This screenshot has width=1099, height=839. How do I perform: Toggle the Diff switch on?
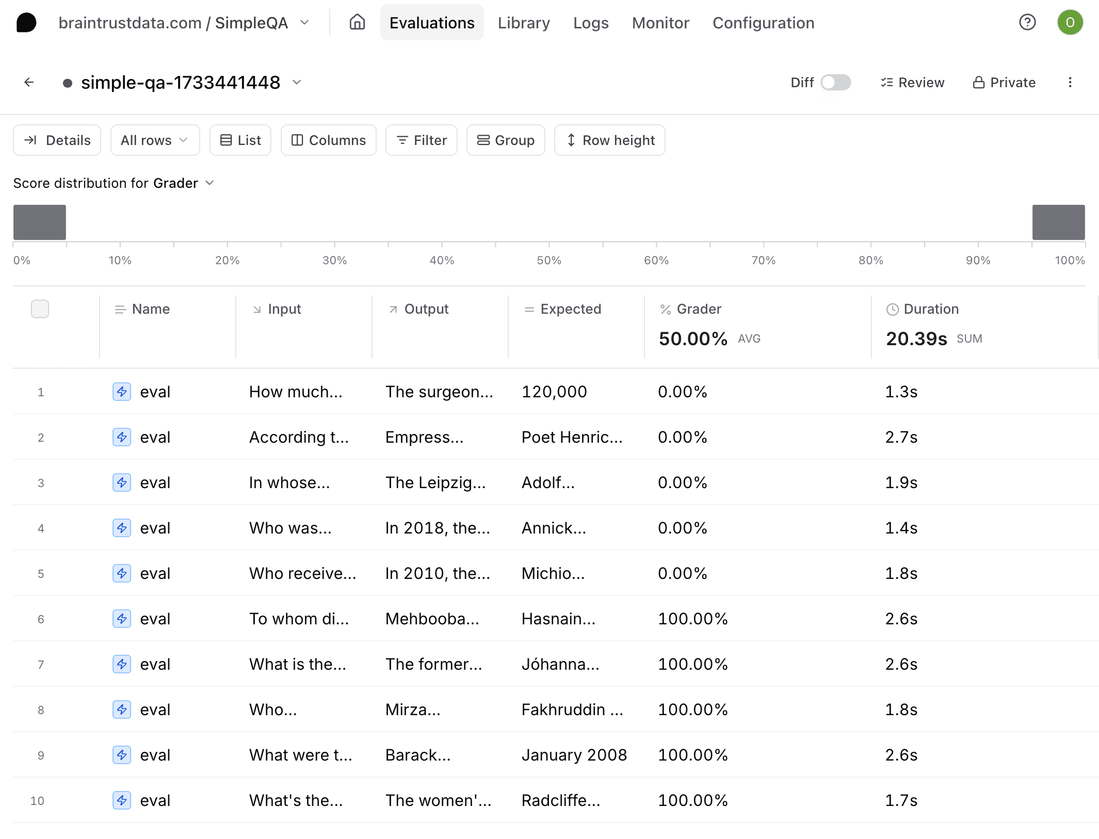click(x=835, y=83)
